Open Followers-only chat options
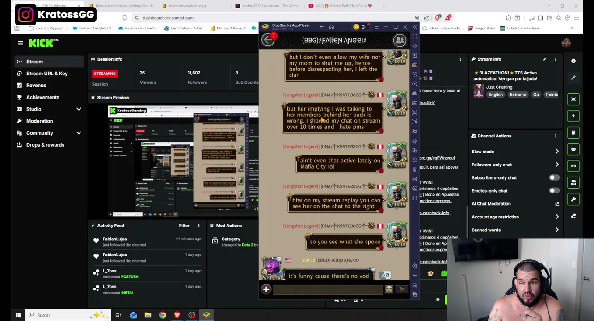Screen dimensions: 594x321 tap(515, 165)
